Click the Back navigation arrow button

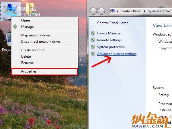[93, 11]
